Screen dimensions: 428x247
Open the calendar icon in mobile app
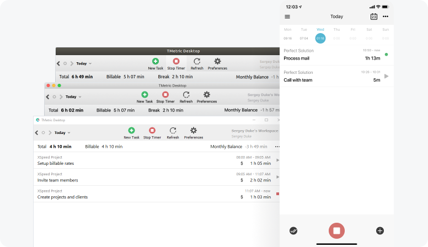(x=374, y=17)
